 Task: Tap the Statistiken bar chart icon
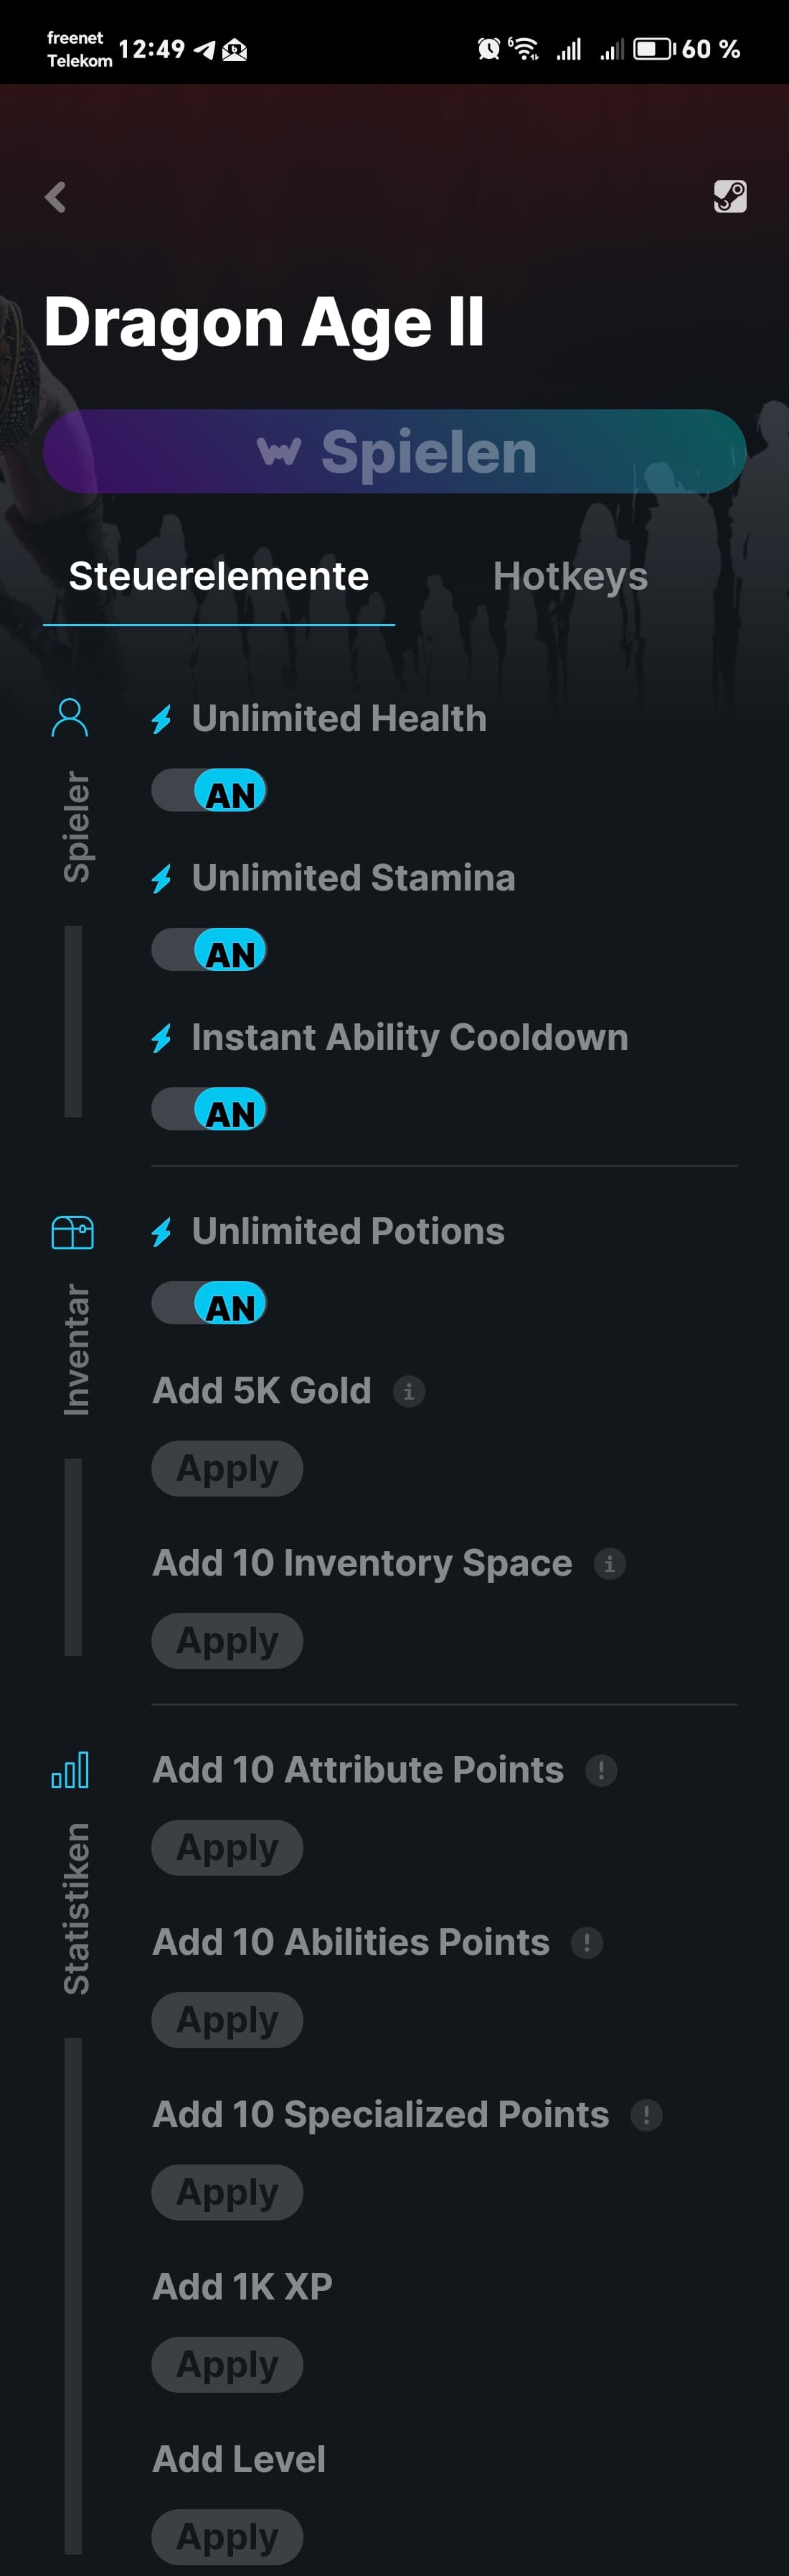tap(70, 1770)
